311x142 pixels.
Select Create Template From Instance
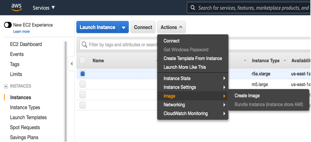coord(193,59)
